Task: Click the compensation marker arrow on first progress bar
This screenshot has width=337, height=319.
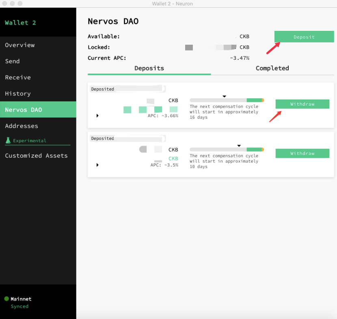Action: pos(225,96)
